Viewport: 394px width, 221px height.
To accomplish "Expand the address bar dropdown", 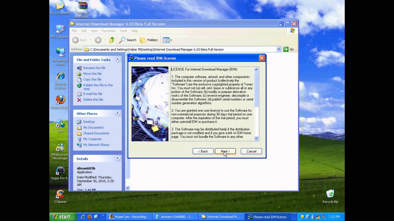I will click(x=279, y=49).
